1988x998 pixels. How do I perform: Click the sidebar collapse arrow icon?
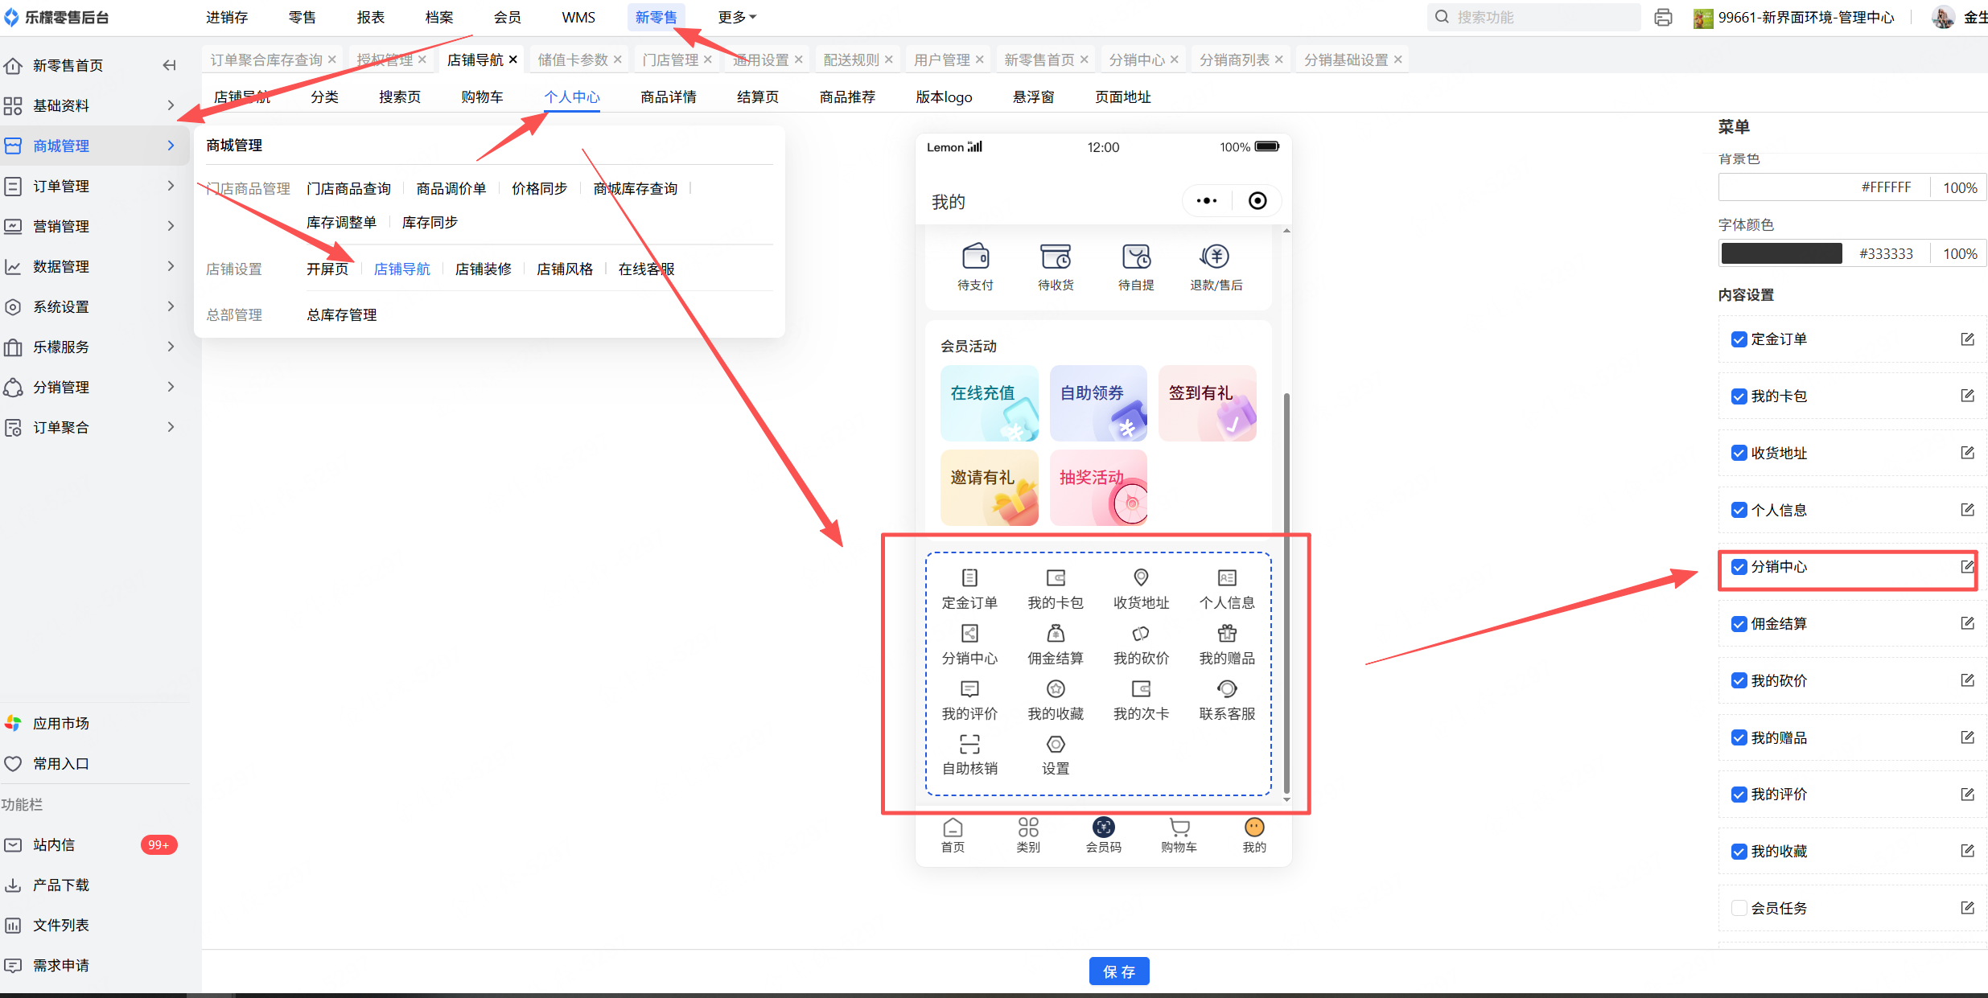pyautogui.click(x=169, y=65)
